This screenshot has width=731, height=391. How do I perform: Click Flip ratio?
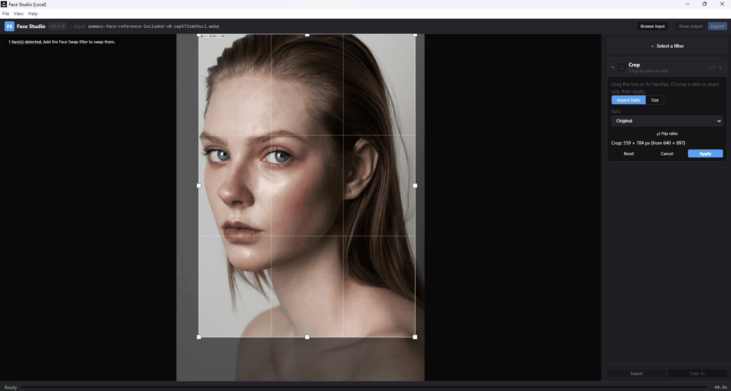click(667, 134)
